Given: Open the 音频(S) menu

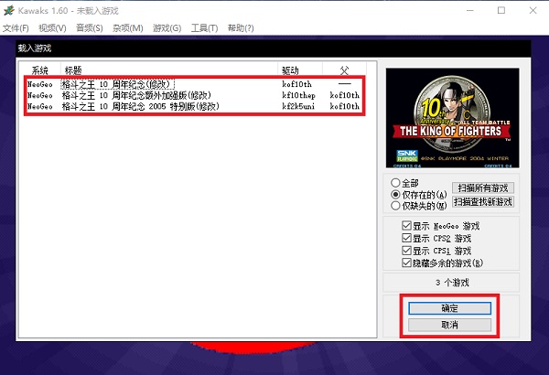Looking at the screenshot, I should [90, 28].
